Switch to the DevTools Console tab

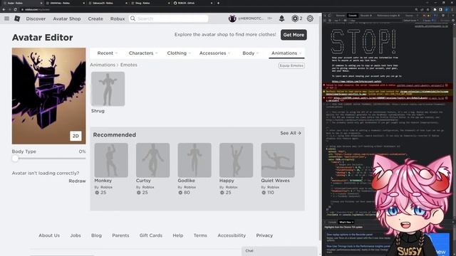tap(353, 16)
